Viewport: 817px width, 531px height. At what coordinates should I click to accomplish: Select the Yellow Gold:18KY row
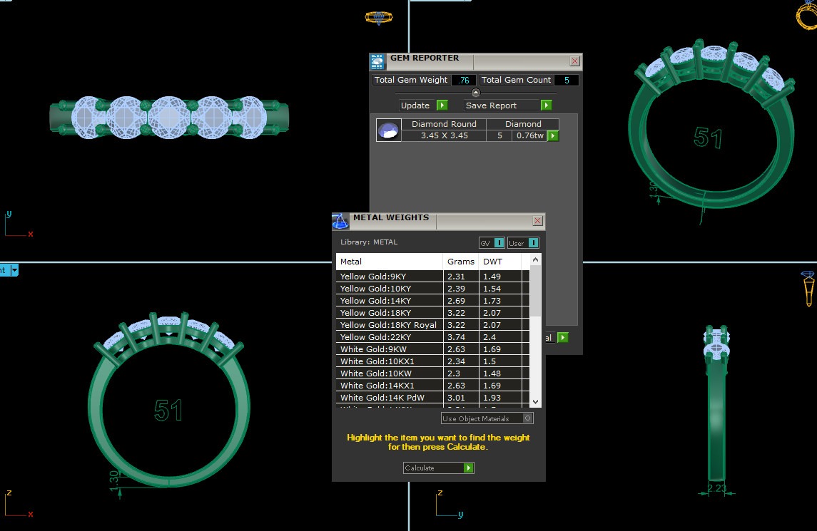pos(375,313)
